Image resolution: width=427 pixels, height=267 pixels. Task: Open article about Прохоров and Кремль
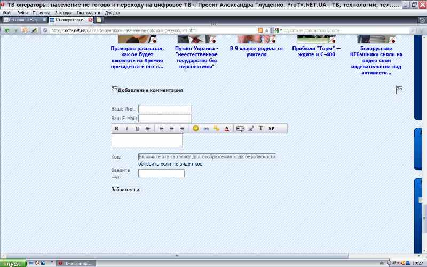[137, 57]
